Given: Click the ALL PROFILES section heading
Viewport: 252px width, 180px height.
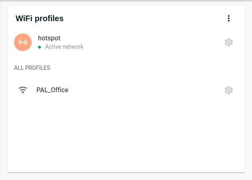Looking at the screenshot, I should tap(32, 68).
